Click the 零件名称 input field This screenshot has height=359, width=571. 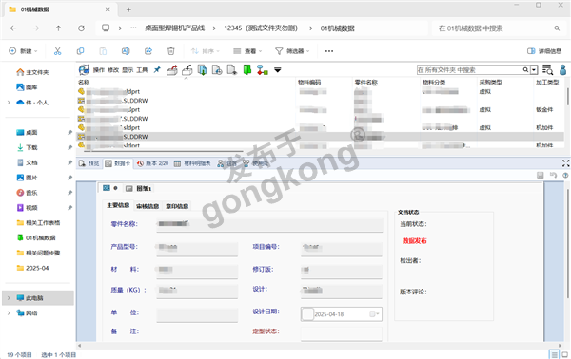click(x=269, y=224)
